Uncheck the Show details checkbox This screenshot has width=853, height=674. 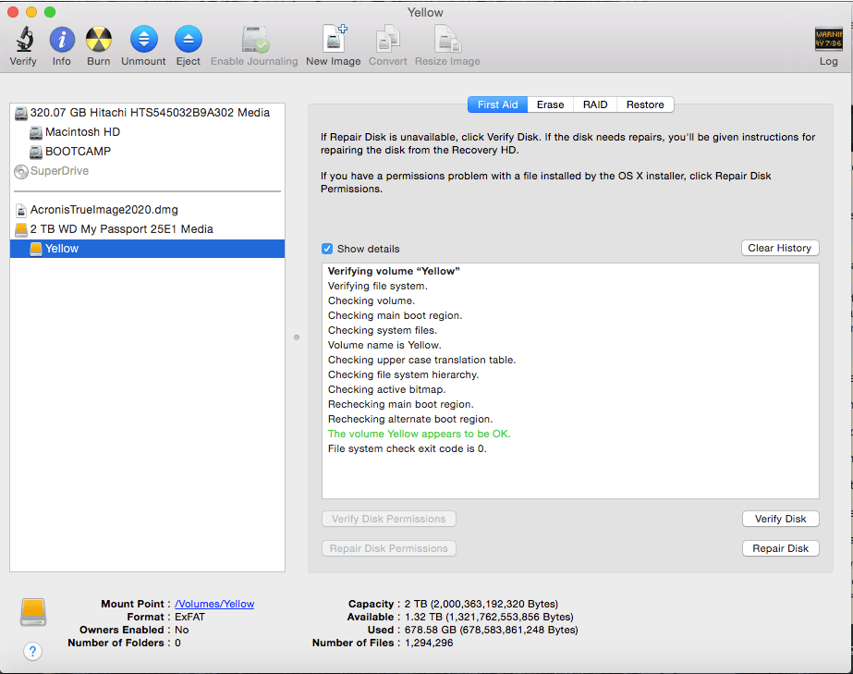point(327,249)
